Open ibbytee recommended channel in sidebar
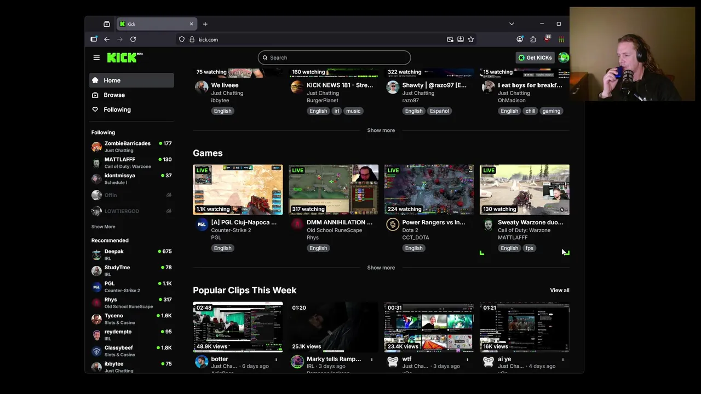701x394 pixels. pyautogui.click(x=131, y=367)
